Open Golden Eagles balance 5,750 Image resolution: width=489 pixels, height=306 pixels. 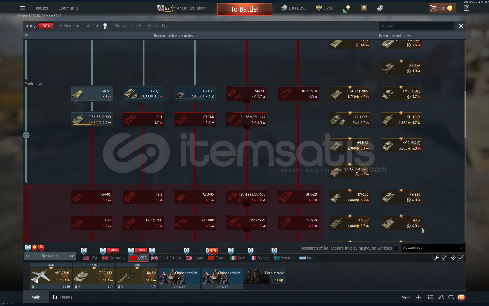pyautogui.click(x=325, y=8)
